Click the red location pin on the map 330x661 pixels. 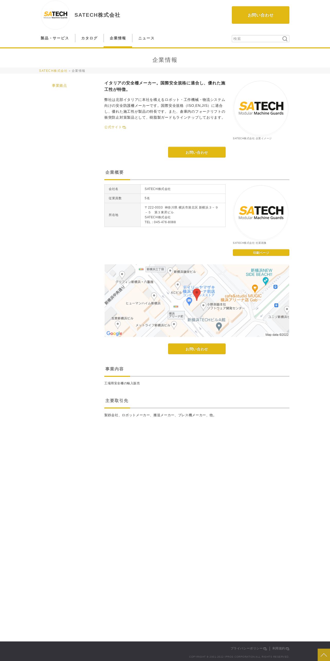(x=197, y=294)
